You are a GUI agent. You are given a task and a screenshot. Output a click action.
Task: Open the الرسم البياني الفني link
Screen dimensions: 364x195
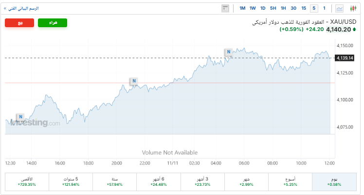point(22,8)
